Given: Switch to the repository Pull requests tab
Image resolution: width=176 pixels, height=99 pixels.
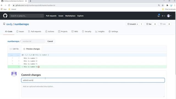Looking at the screenshot, I should [x=35, y=32].
